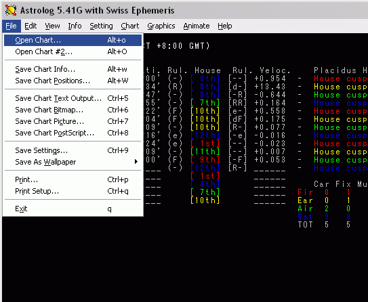Click the TOT totals row label
Viewport: 368px width, 302px height.
305,225
